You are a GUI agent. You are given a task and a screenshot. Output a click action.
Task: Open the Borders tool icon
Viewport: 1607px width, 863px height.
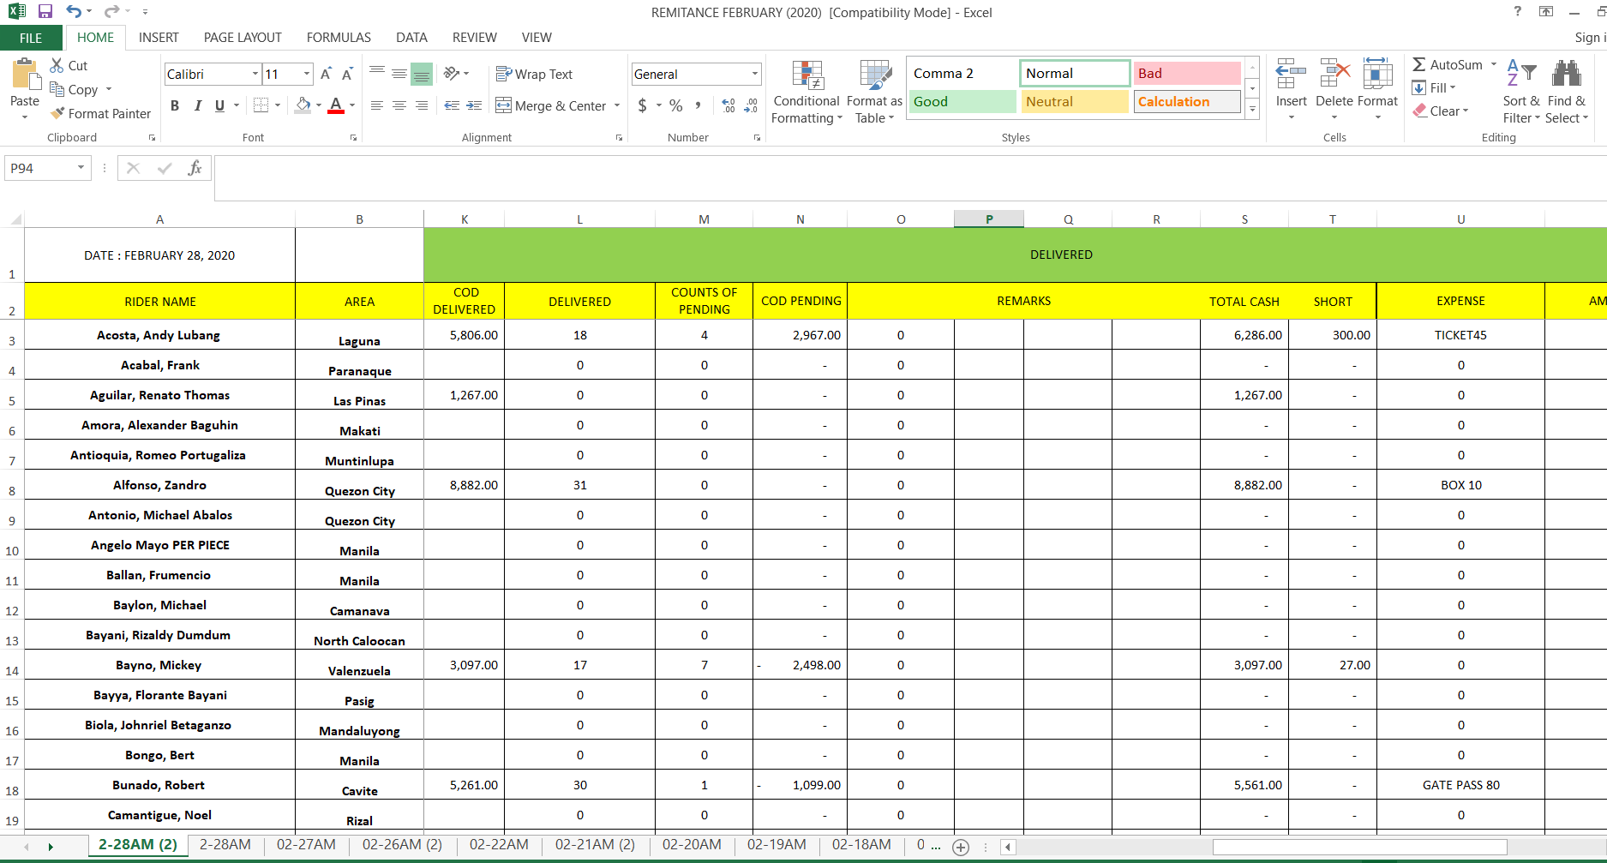261,105
